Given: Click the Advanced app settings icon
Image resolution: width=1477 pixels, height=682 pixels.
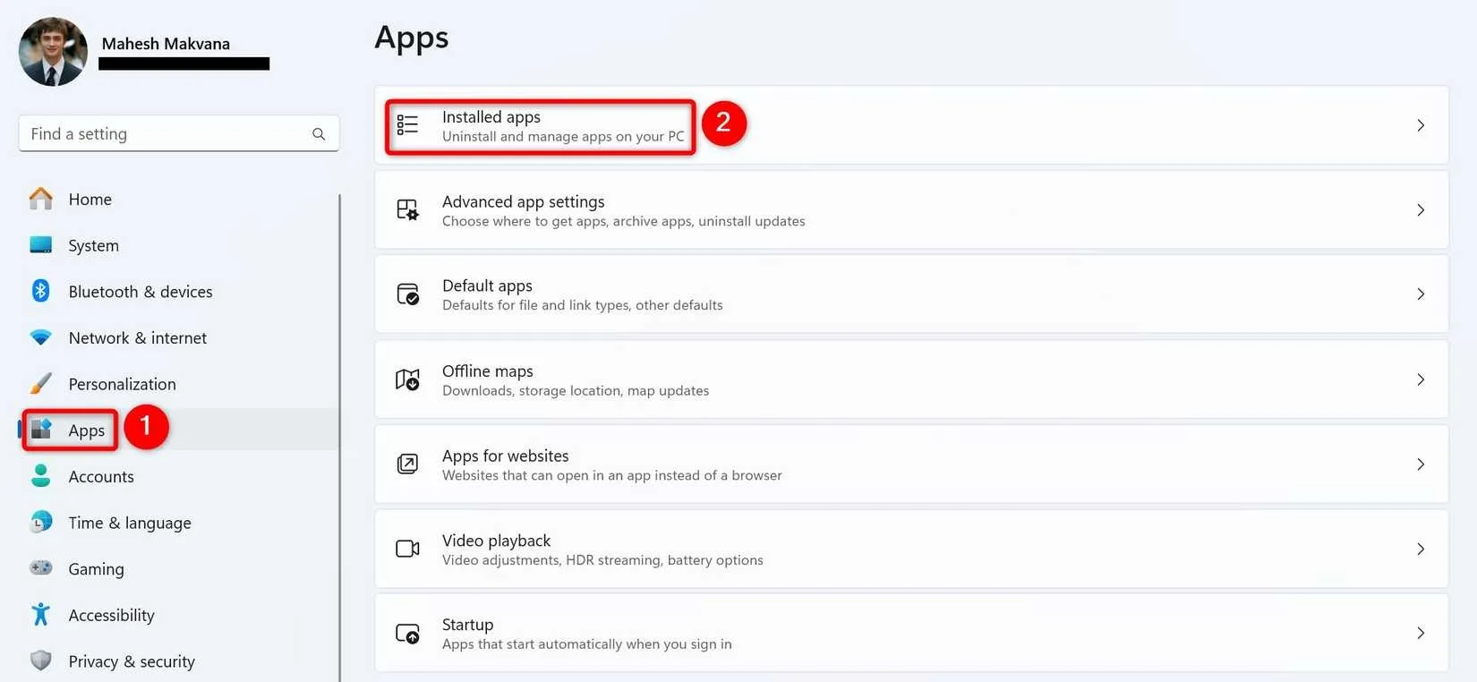Looking at the screenshot, I should (x=407, y=210).
